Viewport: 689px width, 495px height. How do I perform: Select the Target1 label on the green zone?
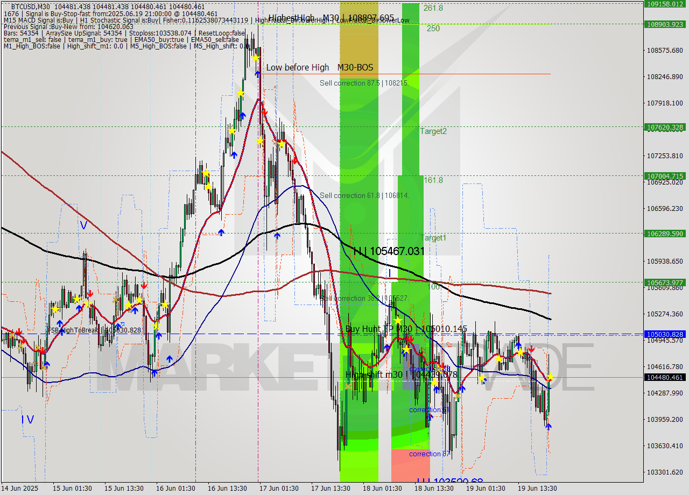click(x=433, y=237)
